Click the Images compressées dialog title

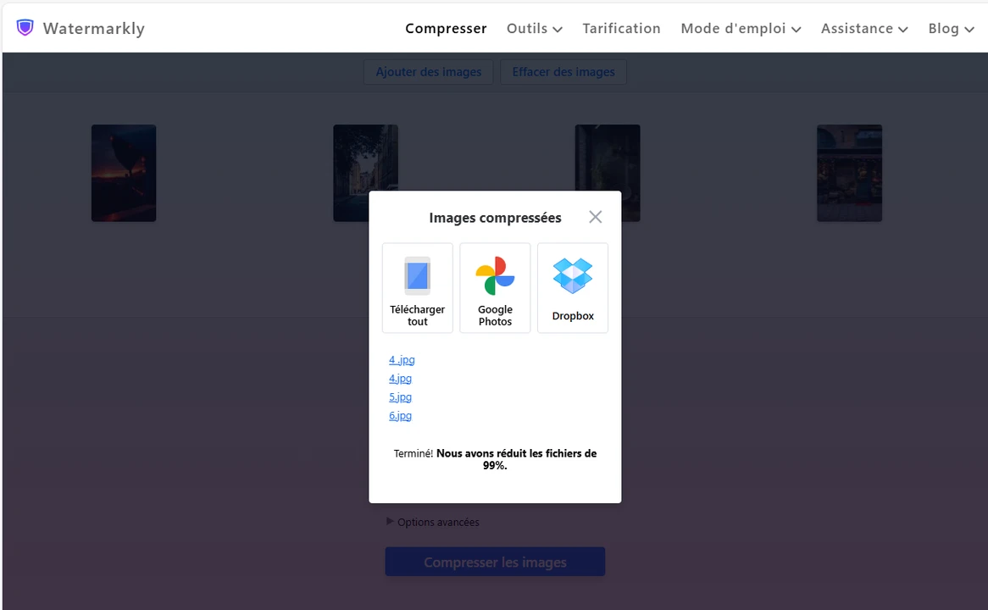click(495, 218)
